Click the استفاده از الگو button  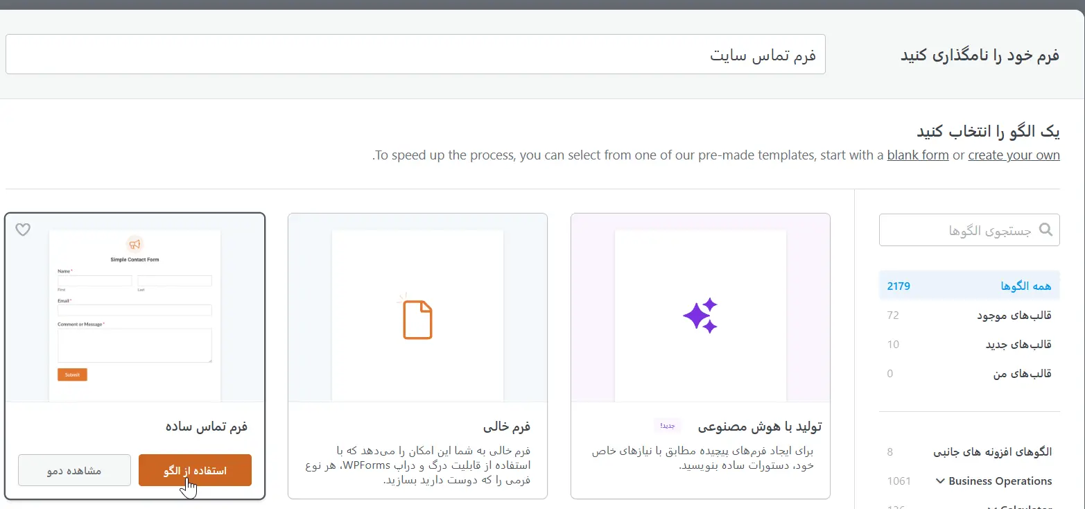(195, 470)
